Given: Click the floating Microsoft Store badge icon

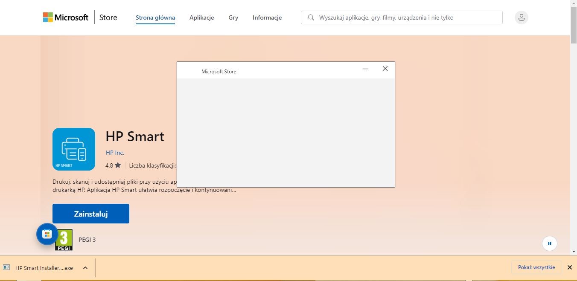Looking at the screenshot, I should (x=47, y=234).
